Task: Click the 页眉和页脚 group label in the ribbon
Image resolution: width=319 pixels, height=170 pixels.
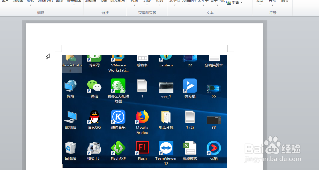Action: tap(147, 13)
